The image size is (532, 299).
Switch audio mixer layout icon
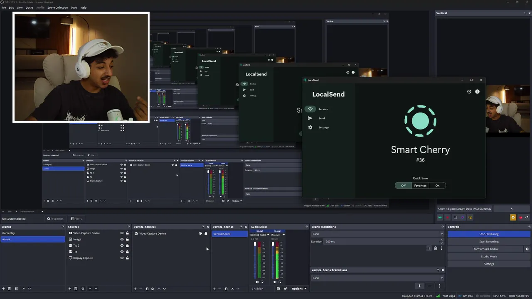point(278,289)
